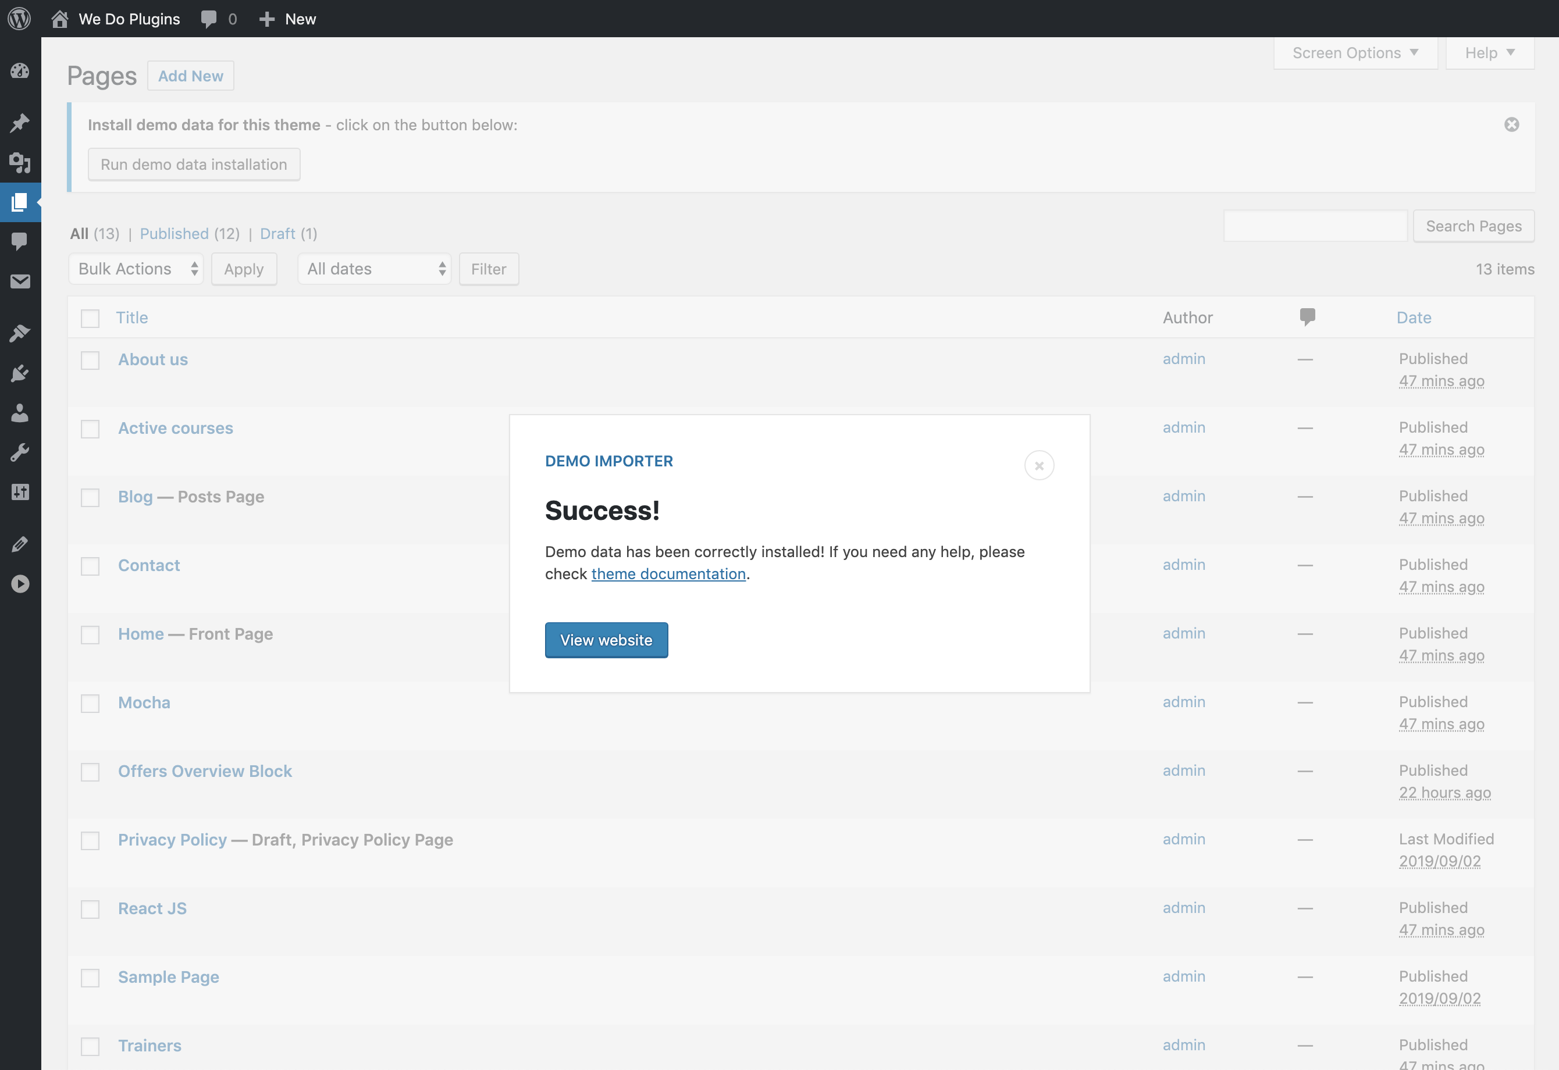Check the Contact row checkbox
This screenshot has height=1070, width=1559.
(x=90, y=566)
